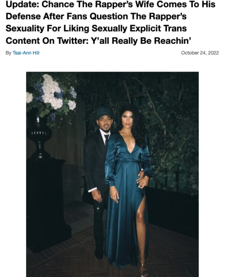Click the woman's strappy heeled sandal
Screen dimensions: 228x277
click(x=143, y=270)
